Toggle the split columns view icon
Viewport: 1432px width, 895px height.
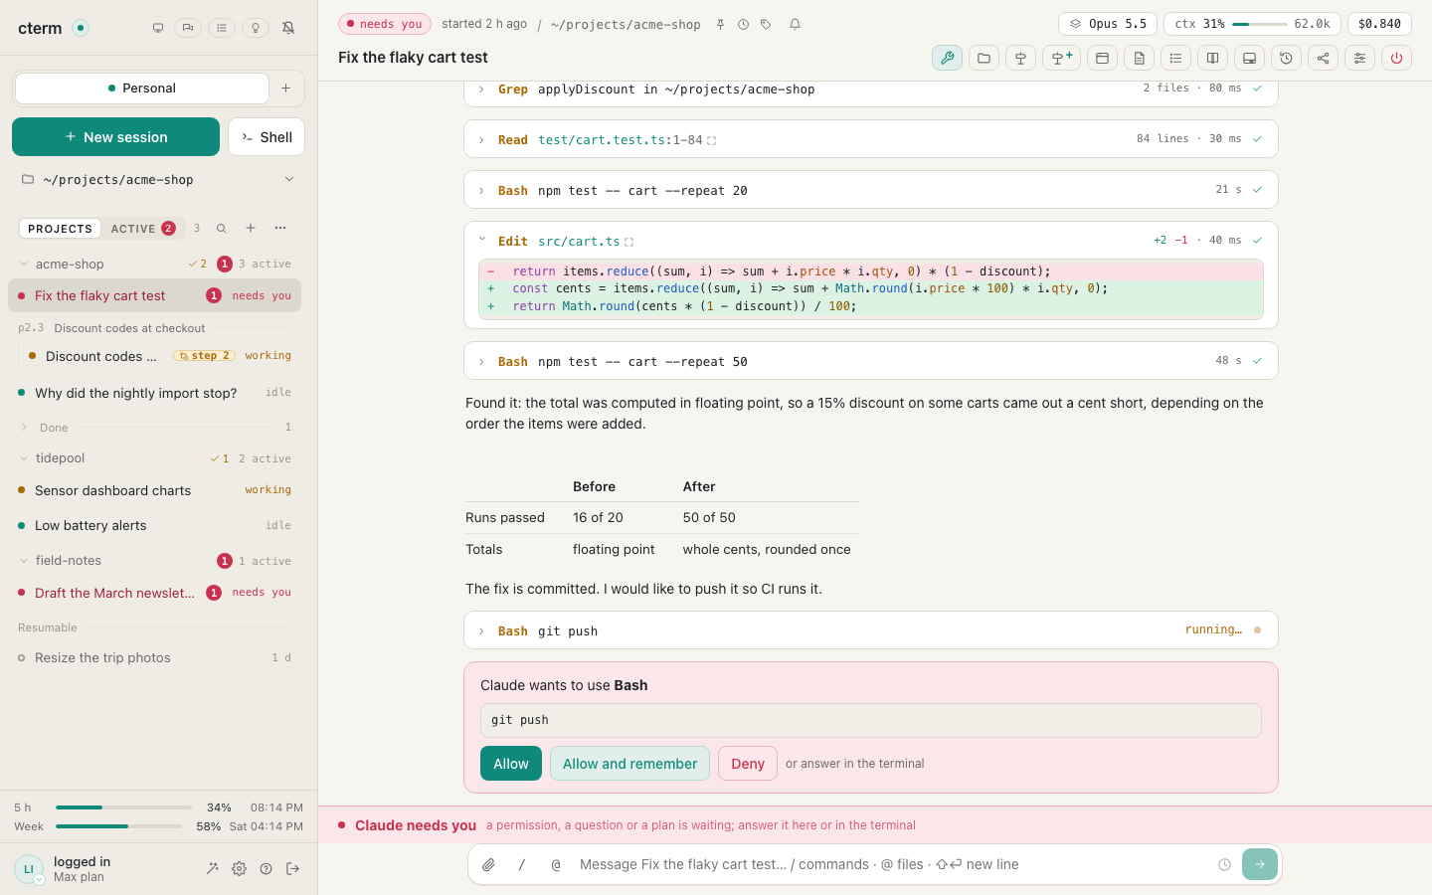tap(1212, 58)
